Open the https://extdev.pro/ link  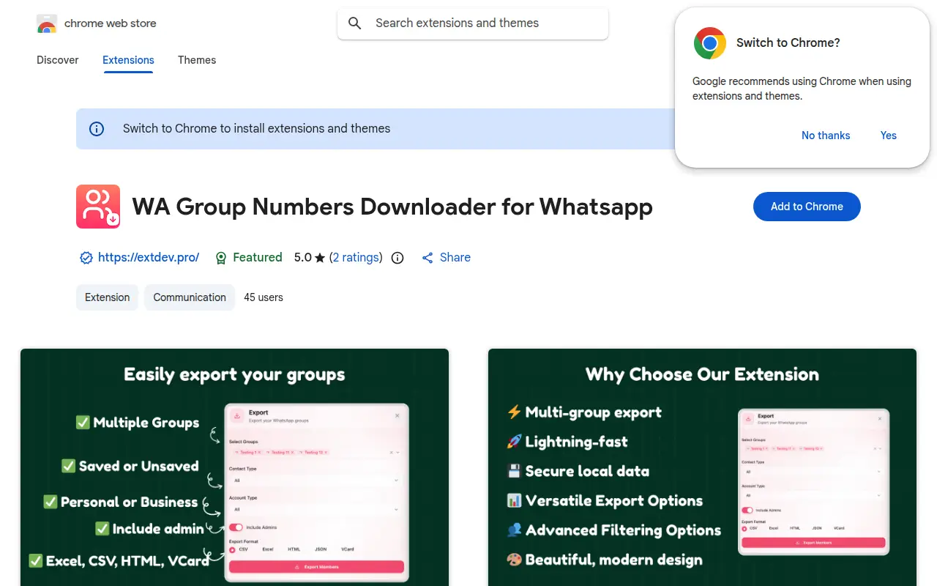tap(149, 258)
